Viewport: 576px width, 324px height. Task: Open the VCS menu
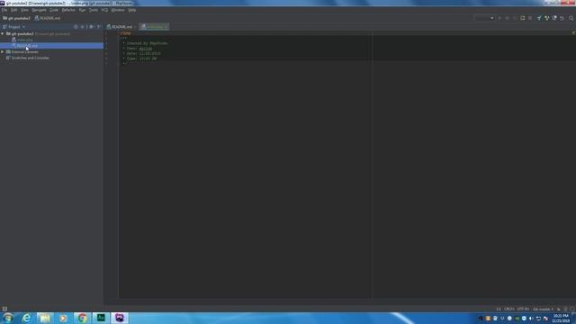(x=104, y=10)
